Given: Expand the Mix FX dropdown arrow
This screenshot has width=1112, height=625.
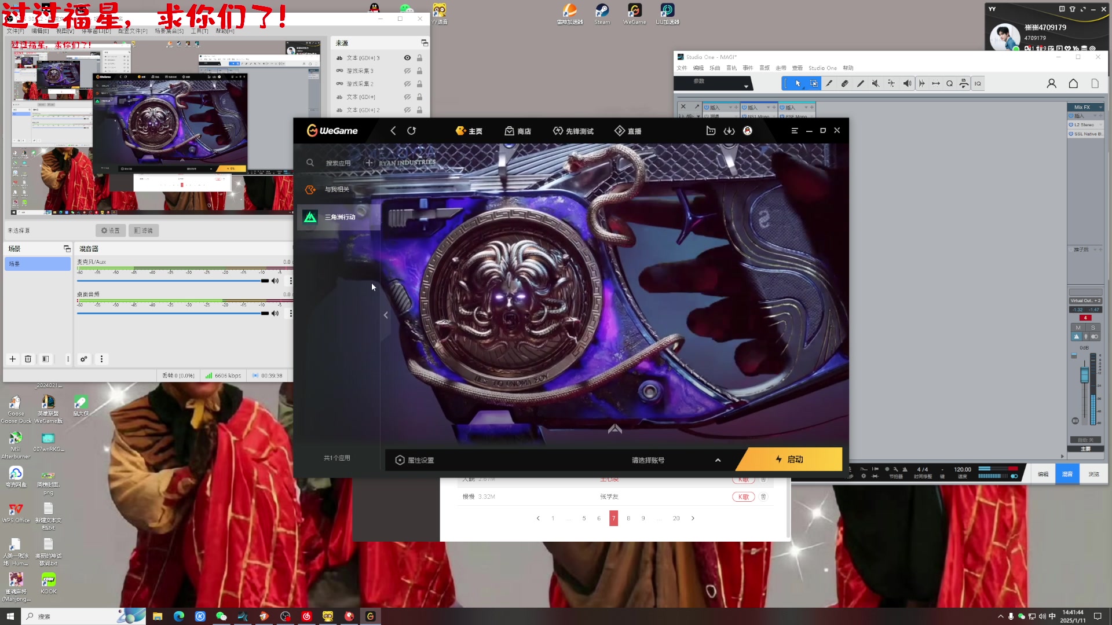Looking at the screenshot, I should click(1100, 107).
